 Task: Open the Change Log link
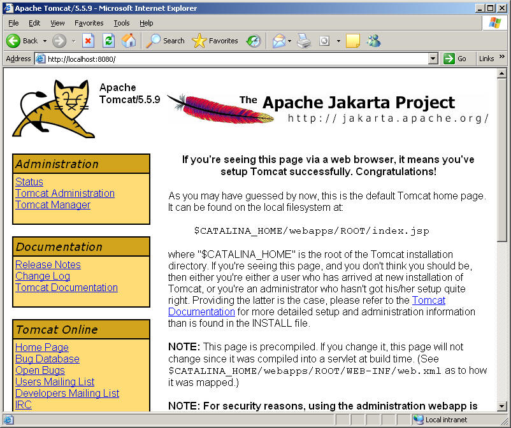(43, 276)
